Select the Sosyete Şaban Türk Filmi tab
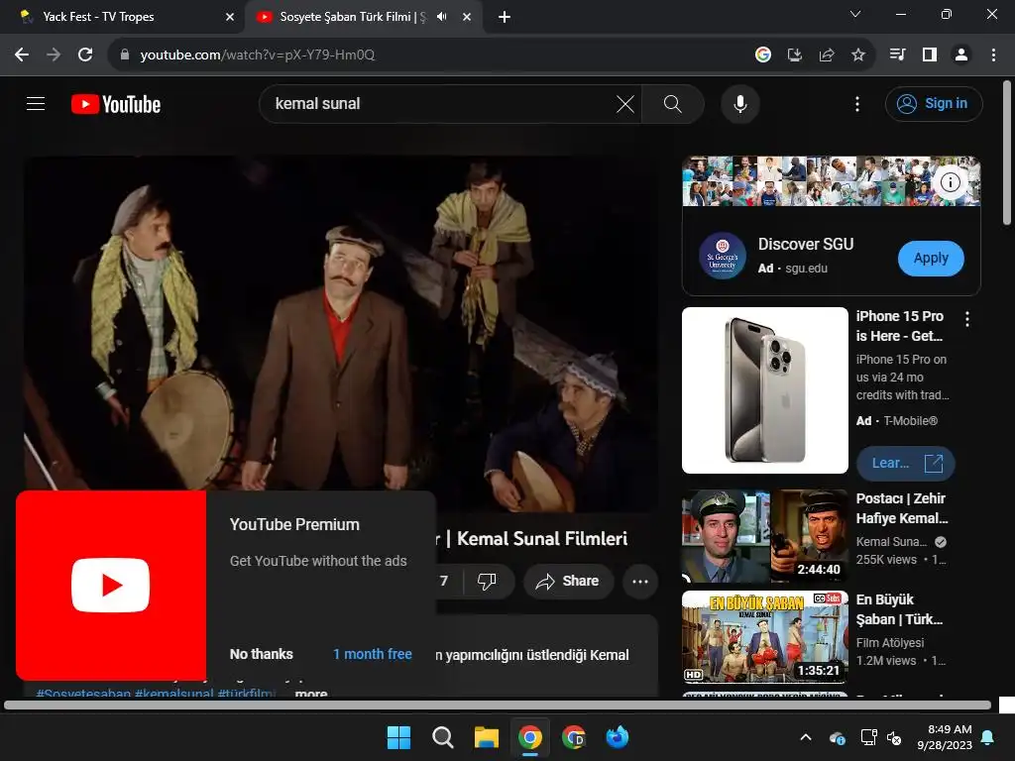The height and width of the screenshot is (761, 1015). (353, 17)
